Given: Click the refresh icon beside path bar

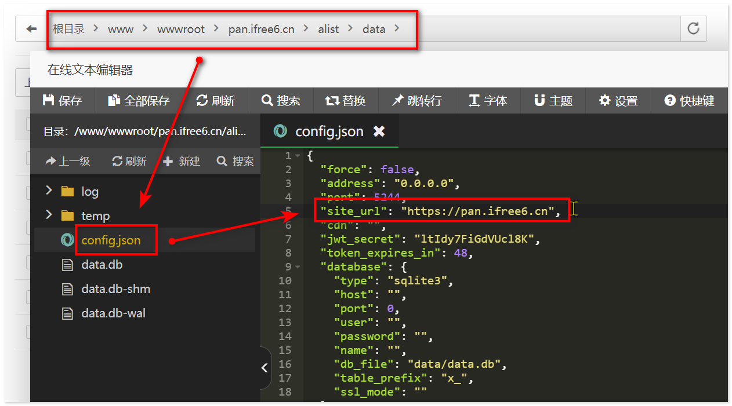Looking at the screenshot, I should point(693,28).
